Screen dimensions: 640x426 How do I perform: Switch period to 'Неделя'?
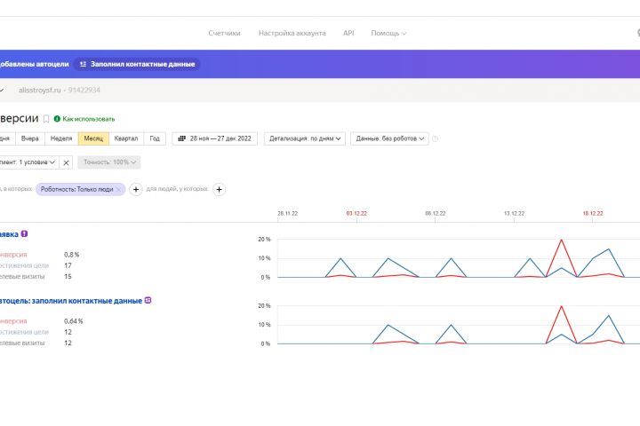click(61, 138)
